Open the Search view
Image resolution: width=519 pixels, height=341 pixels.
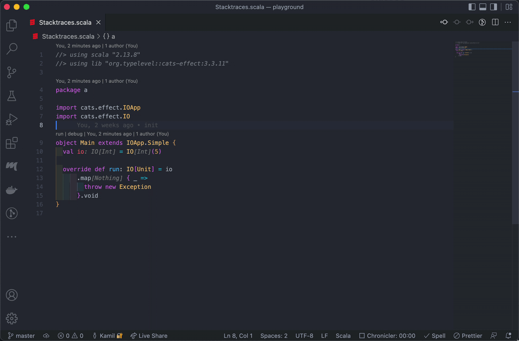pyautogui.click(x=12, y=48)
